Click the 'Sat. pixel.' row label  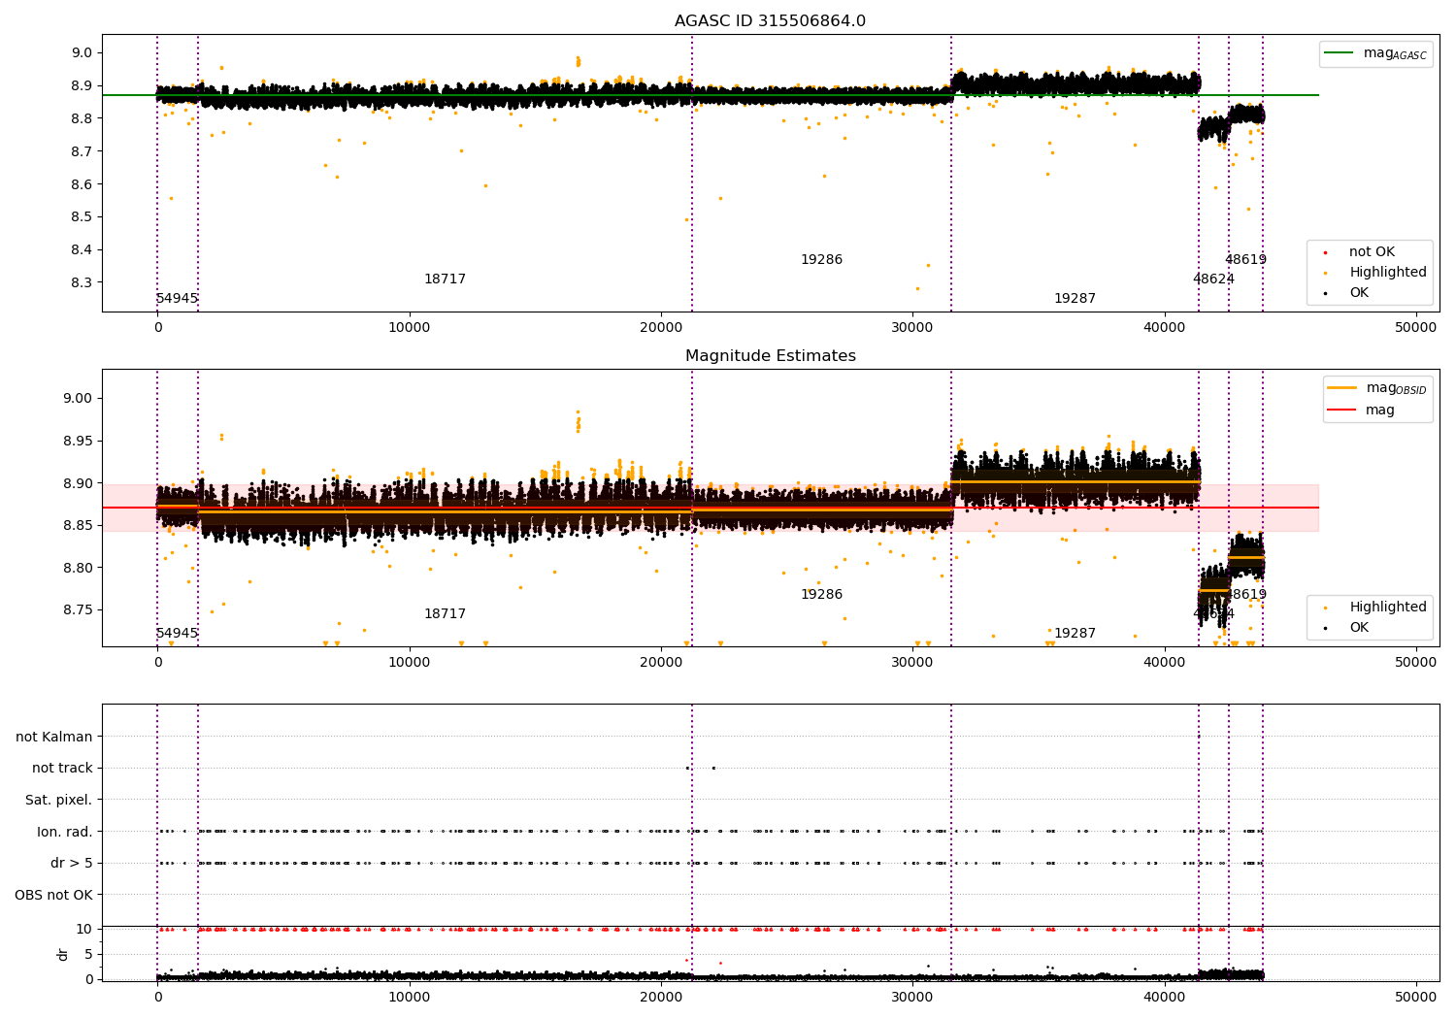coord(58,801)
